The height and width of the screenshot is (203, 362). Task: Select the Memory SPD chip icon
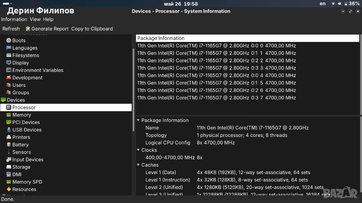click(9, 182)
